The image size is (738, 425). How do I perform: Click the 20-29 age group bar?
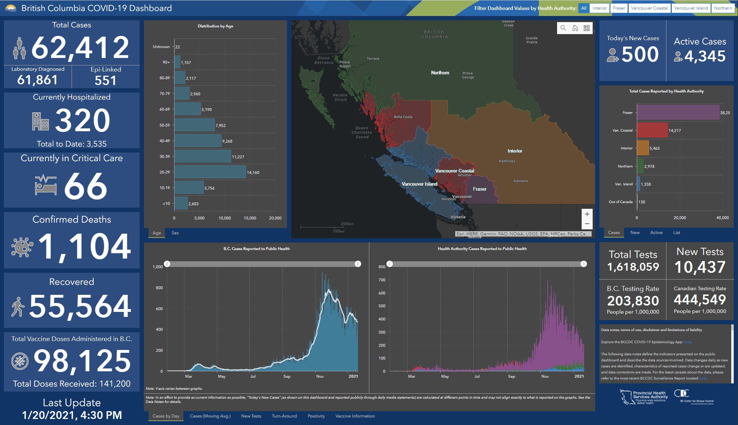(210, 172)
